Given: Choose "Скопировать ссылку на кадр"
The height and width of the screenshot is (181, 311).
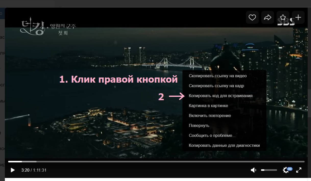Looking at the screenshot, I should point(216,86).
